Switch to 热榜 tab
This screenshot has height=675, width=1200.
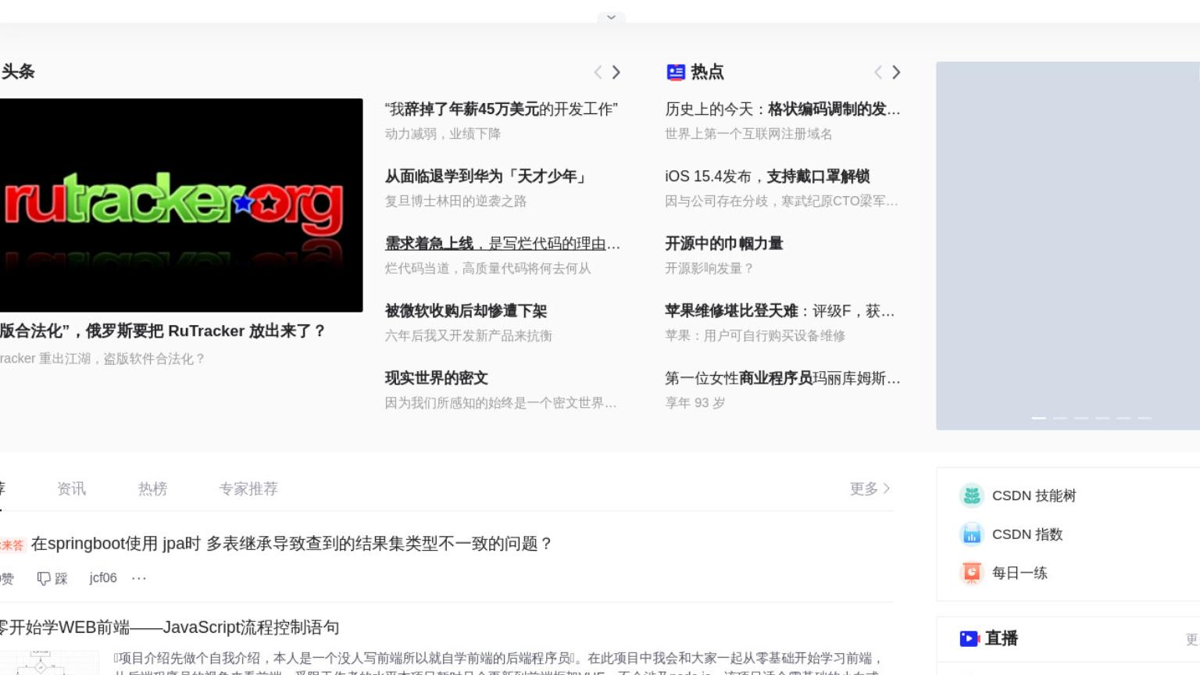tap(152, 489)
